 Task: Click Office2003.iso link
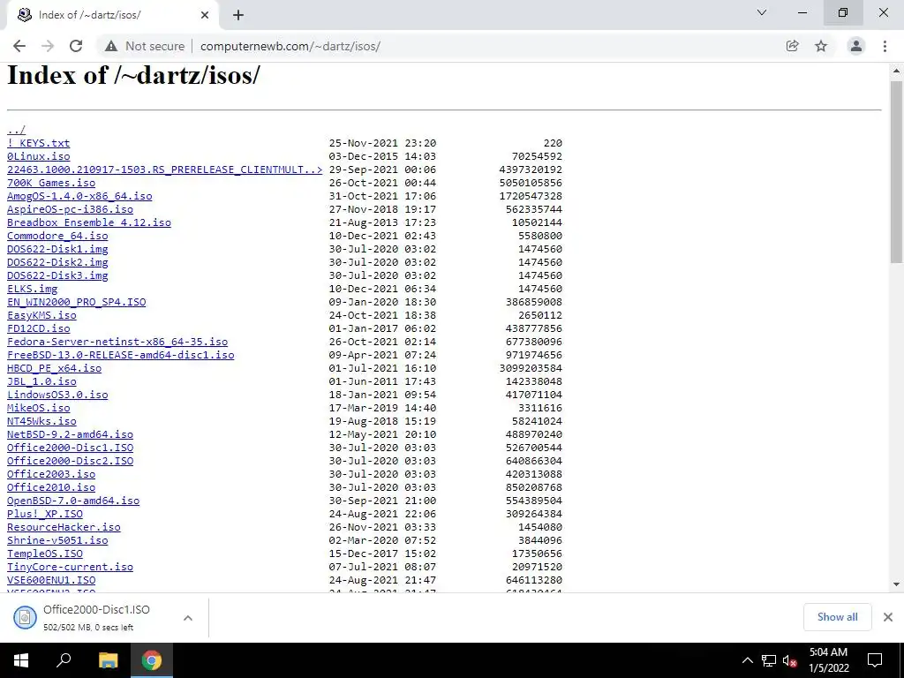click(51, 474)
